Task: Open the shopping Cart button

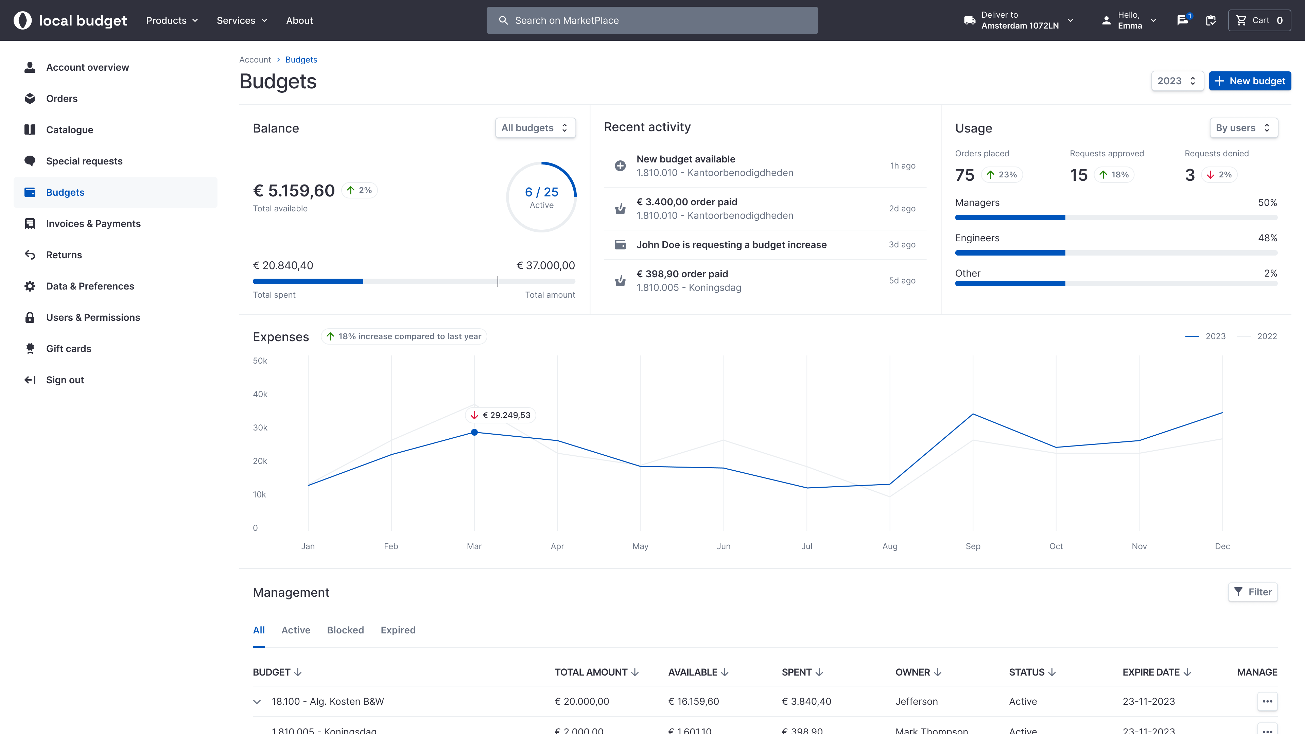Action: pyautogui.click(x=1259, y=20)
